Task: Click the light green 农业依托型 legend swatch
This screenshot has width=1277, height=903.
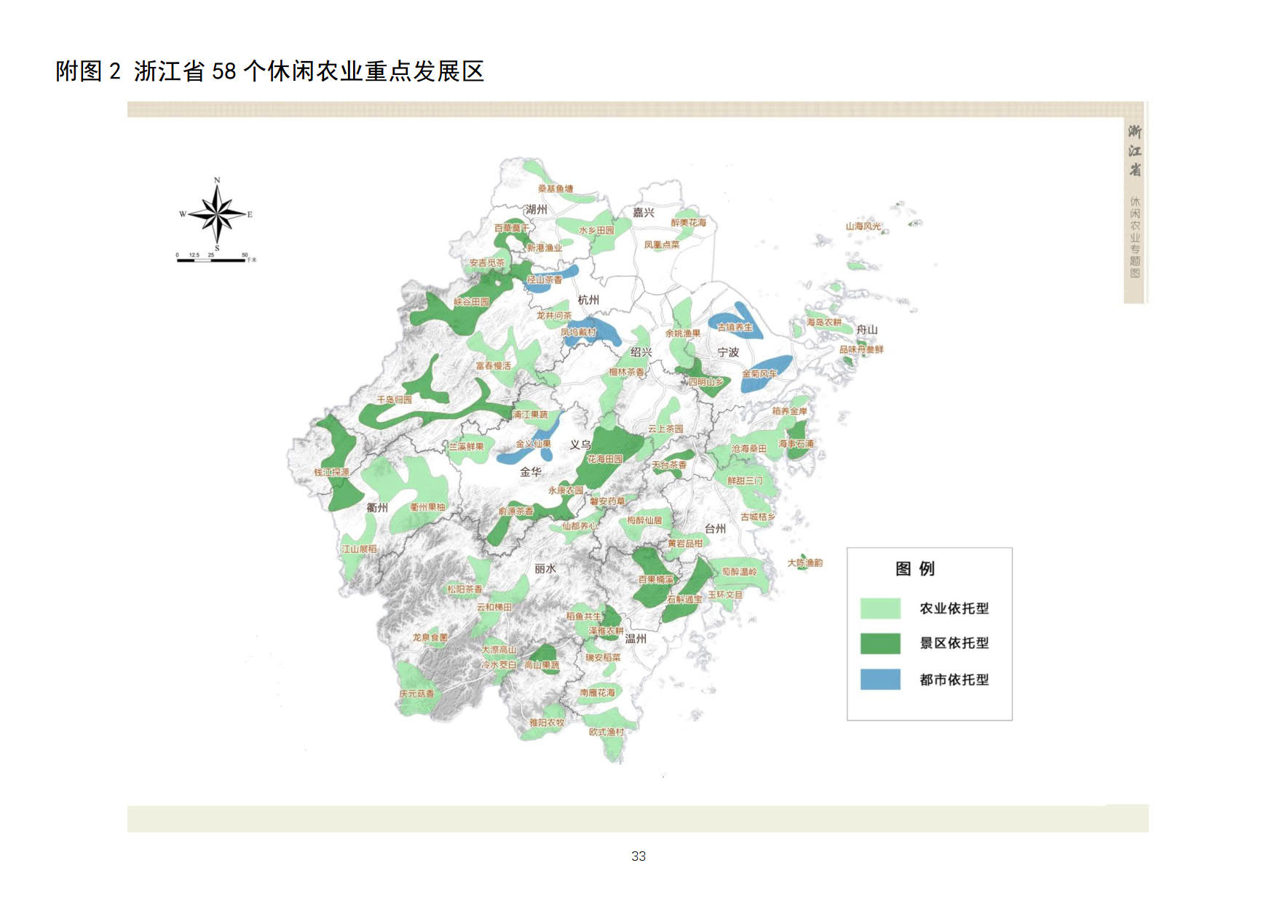Action: click(x=879, y=608)
